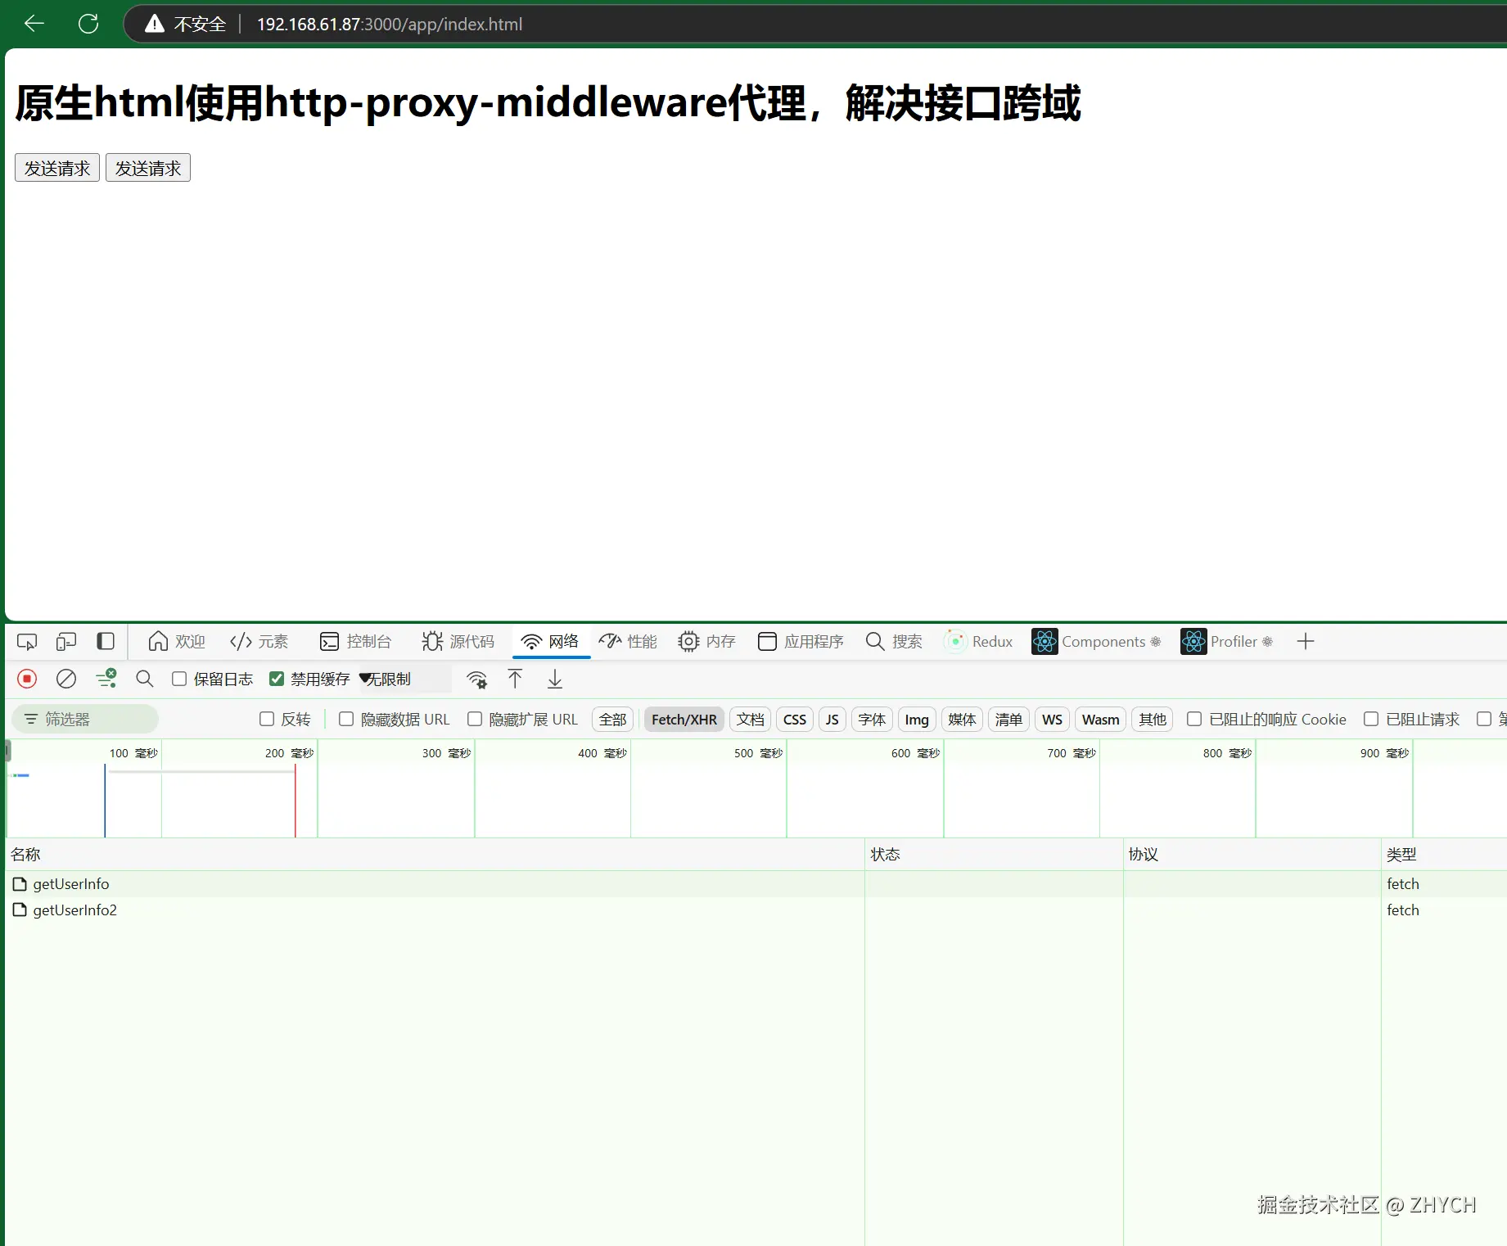Open network conditions settings
Screen dimensions: 1507x1246
tap(476, 679)
